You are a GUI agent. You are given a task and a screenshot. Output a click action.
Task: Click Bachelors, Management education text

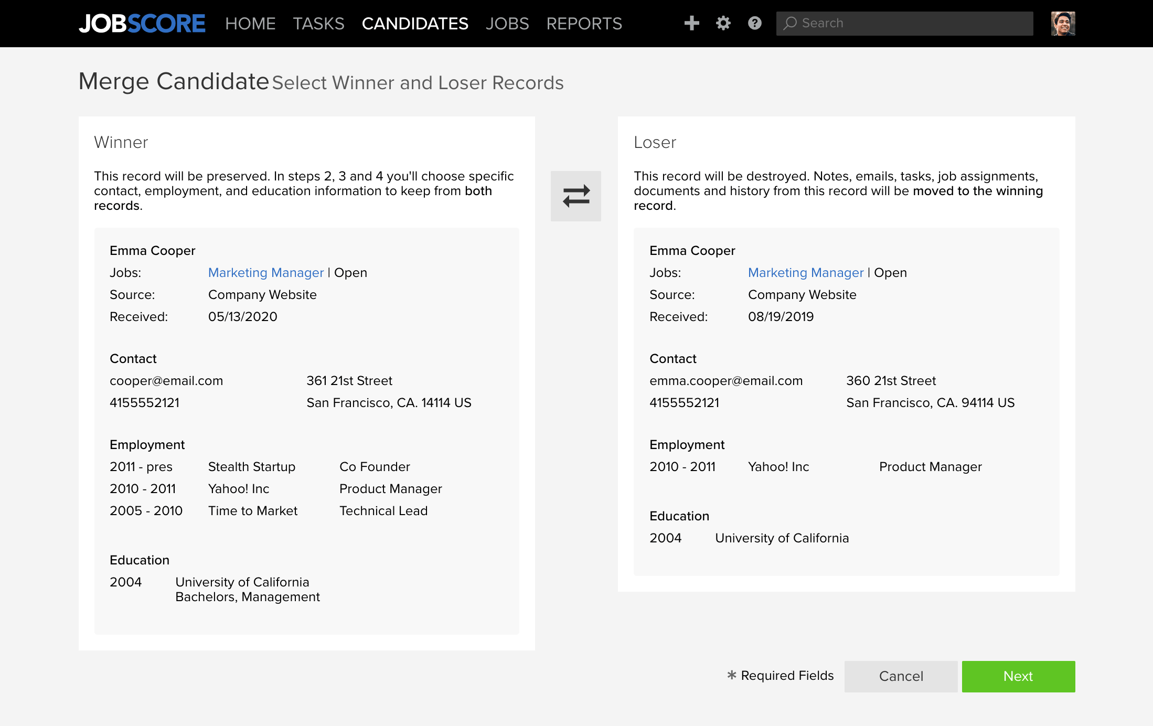coord(248,597)
